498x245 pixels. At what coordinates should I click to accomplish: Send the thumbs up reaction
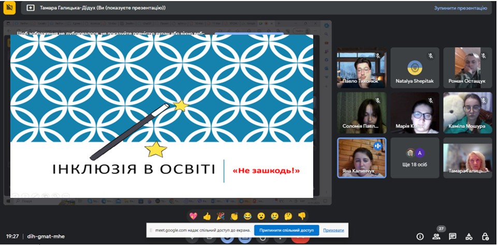tap(207, 216)
